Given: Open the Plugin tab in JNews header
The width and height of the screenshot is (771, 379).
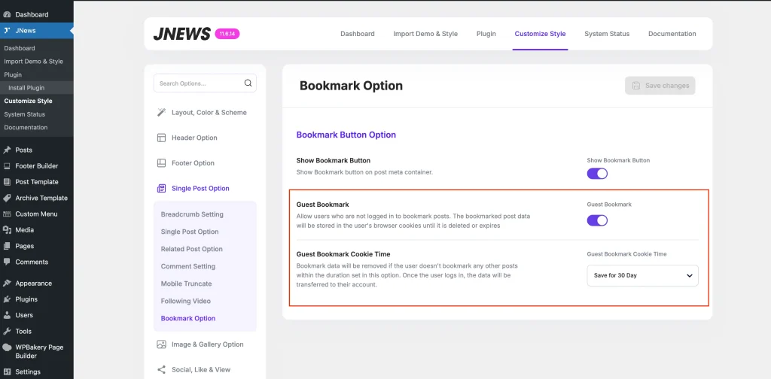Looking at the screenshot, I should click(x=486, y=34).
